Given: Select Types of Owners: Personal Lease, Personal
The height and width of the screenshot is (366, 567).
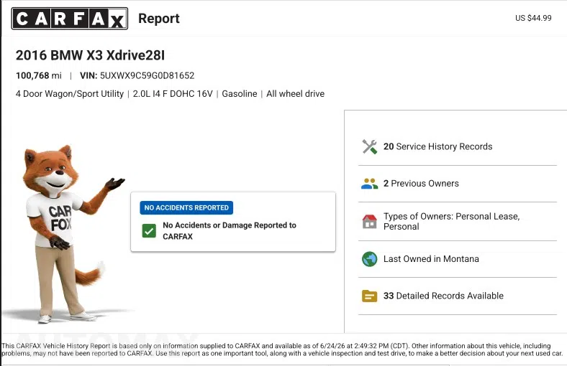Looking at the screenshot, I should (x=458, y=222).
